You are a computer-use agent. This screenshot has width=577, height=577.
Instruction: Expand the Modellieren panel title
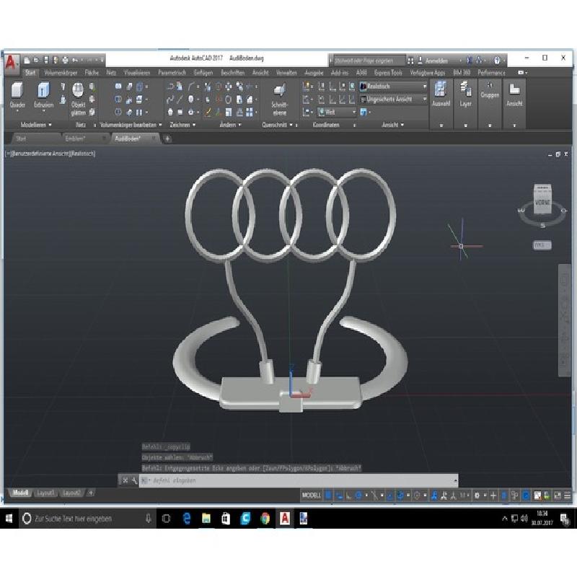pyautogui.click(x=36, y=125)
